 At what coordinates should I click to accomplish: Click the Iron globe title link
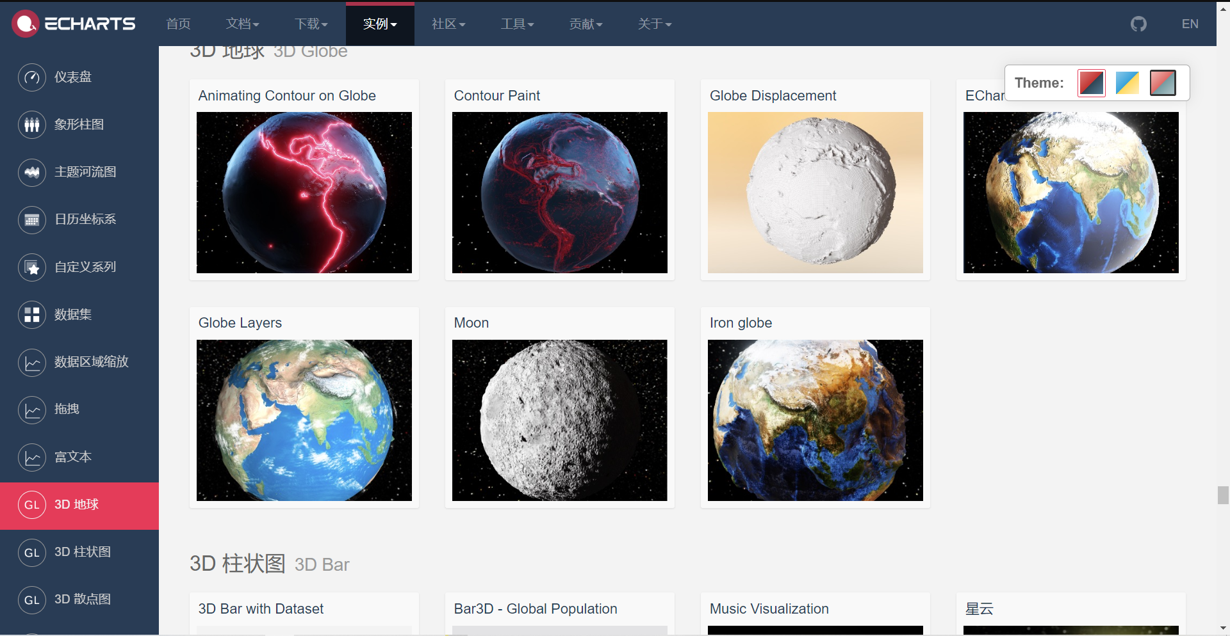(x=741, y=323)
